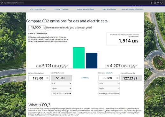Click the Gas 5,721 LBS CO2/yr text
Image resolution: width=165 pixels, height=117 pixels.
click(x=52, y=66)
